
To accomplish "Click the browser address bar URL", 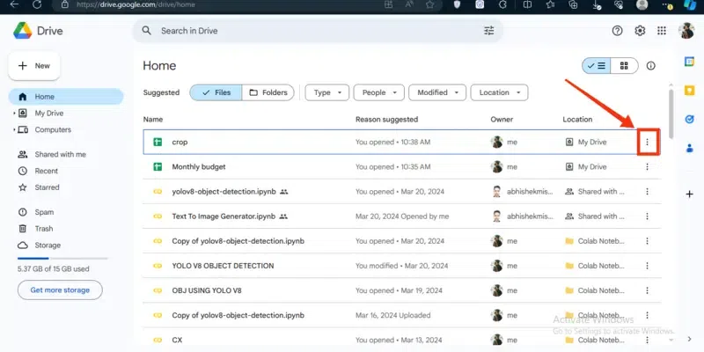I will (x=136, y=4).
